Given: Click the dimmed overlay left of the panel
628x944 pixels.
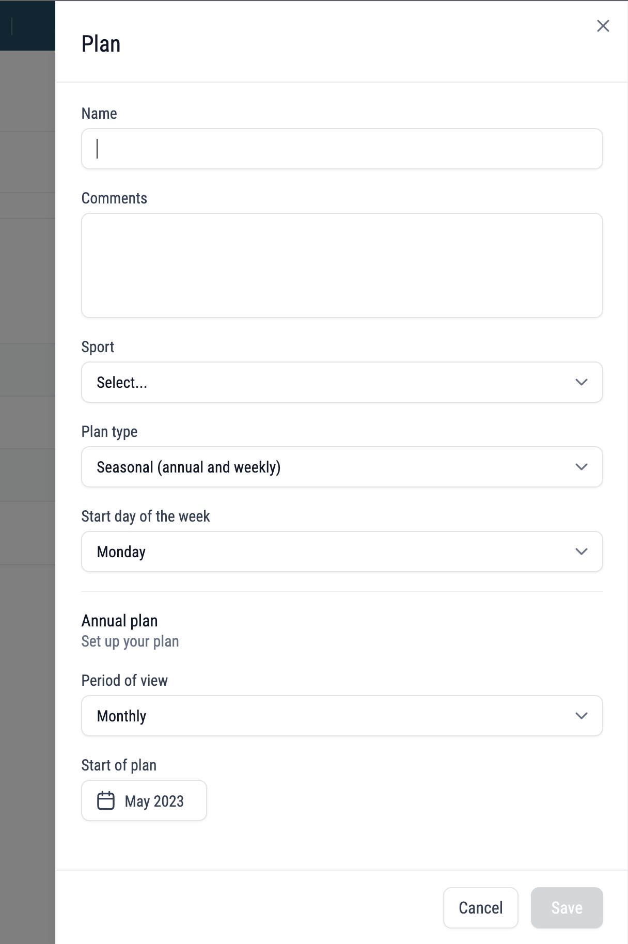Looking at the screenshot, I should pos(27,496).
